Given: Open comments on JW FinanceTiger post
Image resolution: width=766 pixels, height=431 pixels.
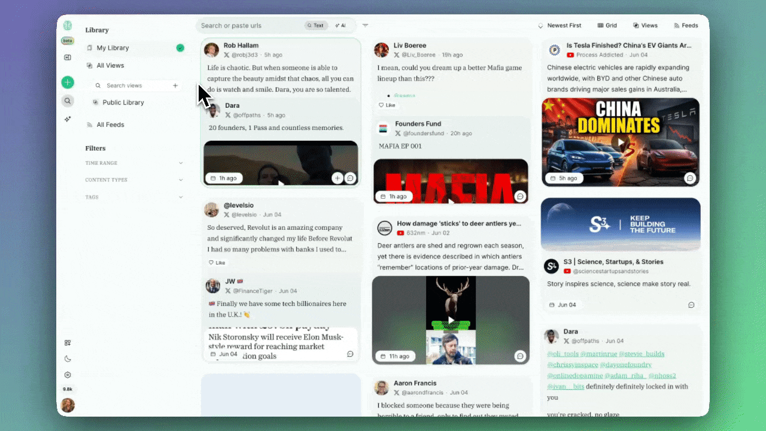Looking at the screenshot, I should tap(350, 354).
